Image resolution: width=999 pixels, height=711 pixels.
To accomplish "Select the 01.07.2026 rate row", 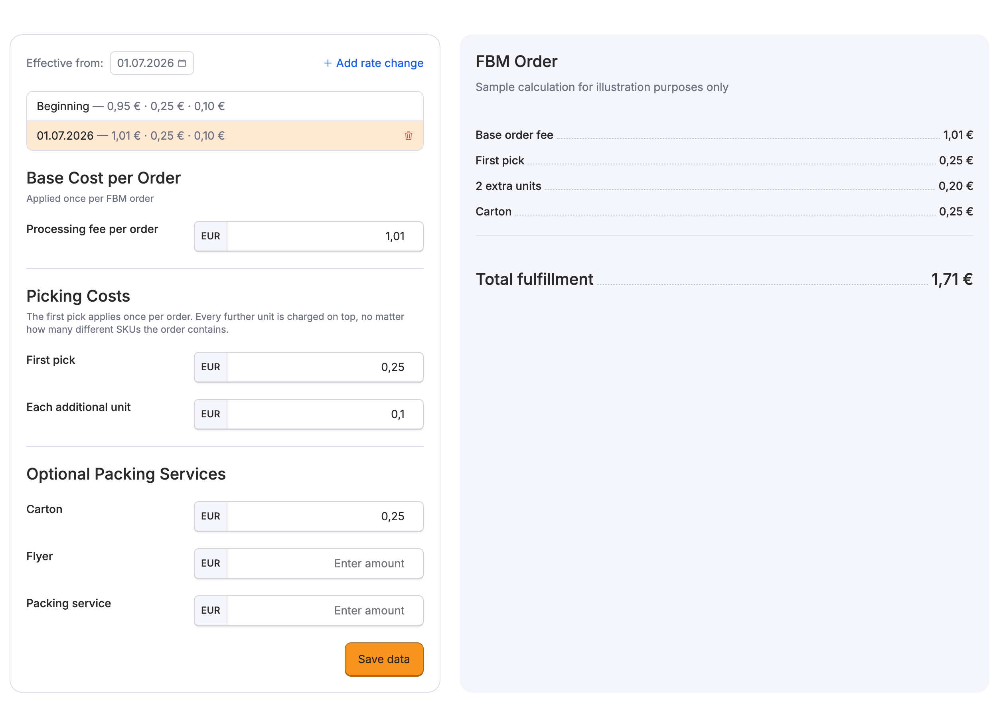I will (225, 136).
